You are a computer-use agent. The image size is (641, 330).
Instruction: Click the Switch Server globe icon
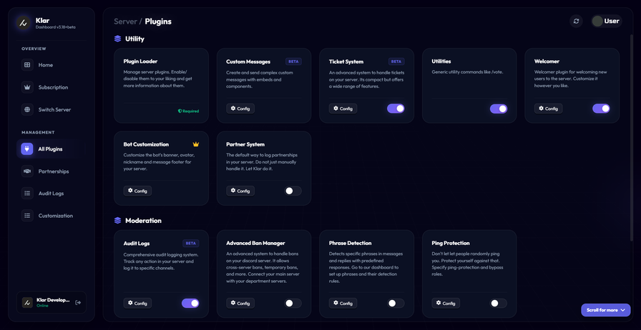[x=27, y=109]
